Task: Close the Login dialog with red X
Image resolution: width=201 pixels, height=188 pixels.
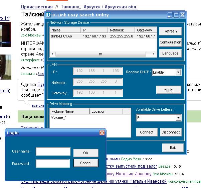Action: pos(102,133)
